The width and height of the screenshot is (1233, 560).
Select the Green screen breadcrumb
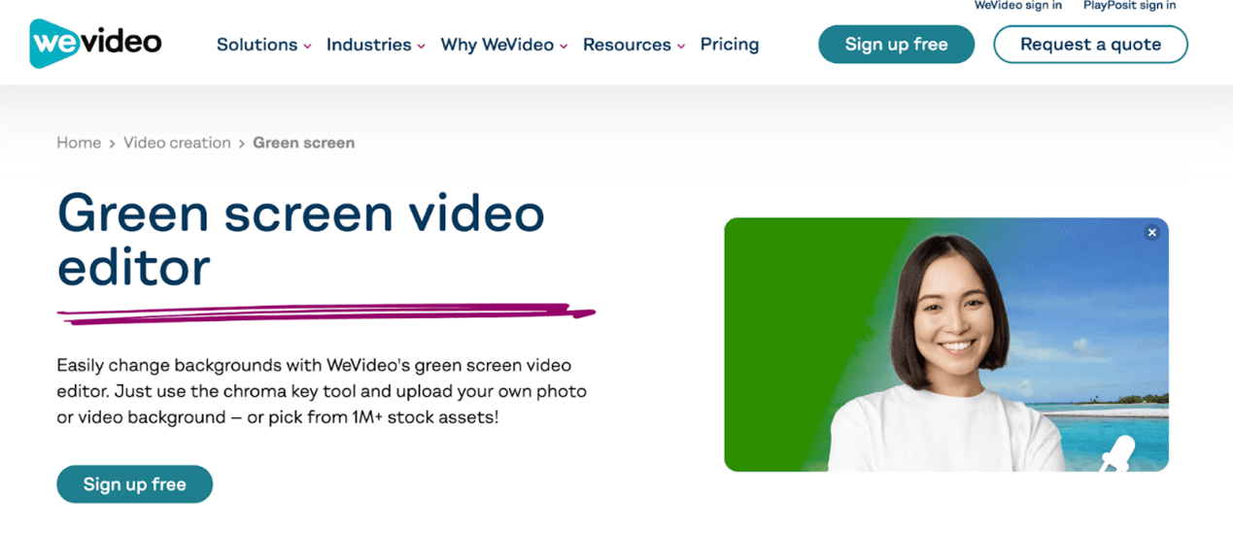pyautogui.click(x=303, y=143)
